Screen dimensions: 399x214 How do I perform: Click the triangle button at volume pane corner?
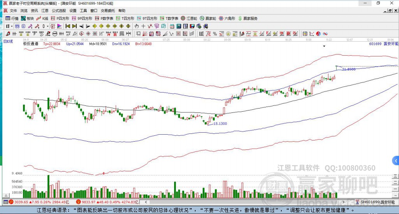click(6, 195)
